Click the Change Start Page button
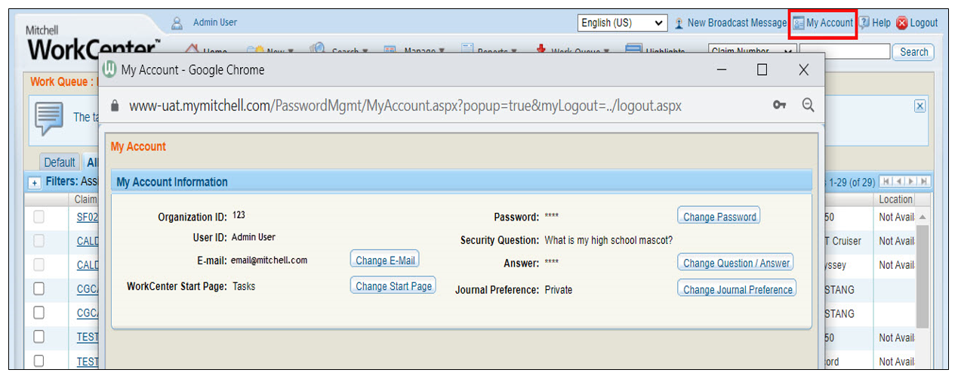Screen dimensions: 958x379 point(393,286)
